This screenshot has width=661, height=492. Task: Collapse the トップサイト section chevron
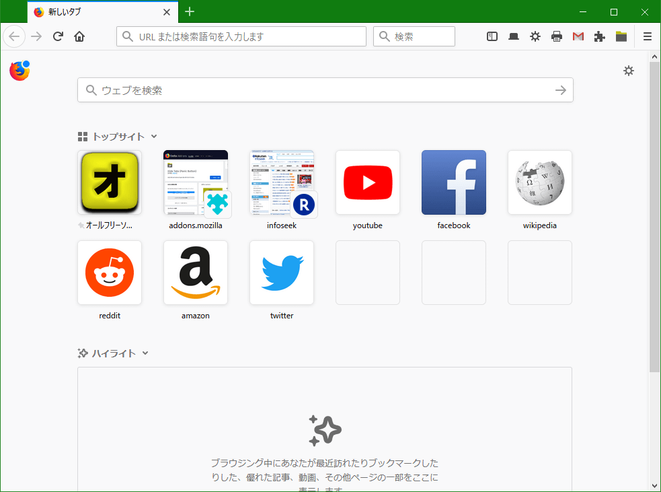pyautogui.click(x=154, y=136)
